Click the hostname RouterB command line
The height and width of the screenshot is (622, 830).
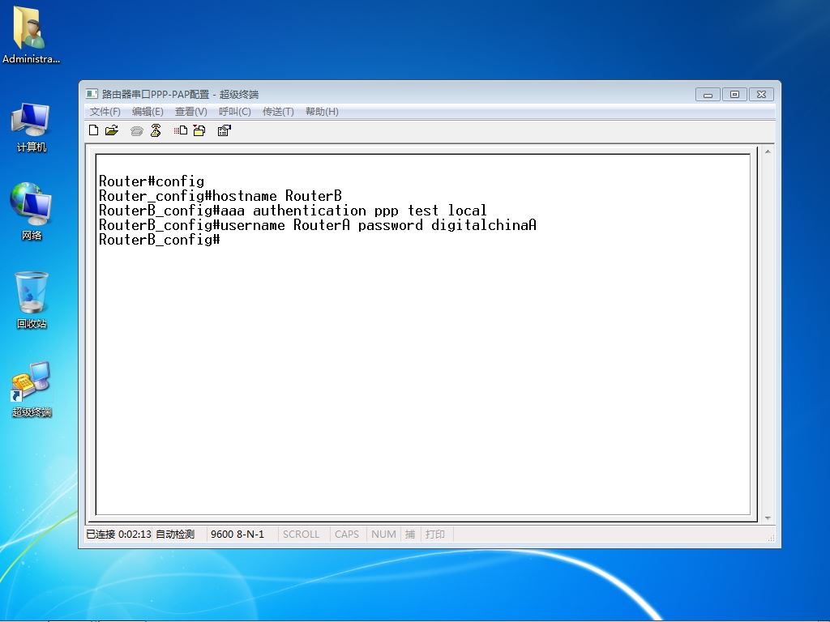point(220,196)
